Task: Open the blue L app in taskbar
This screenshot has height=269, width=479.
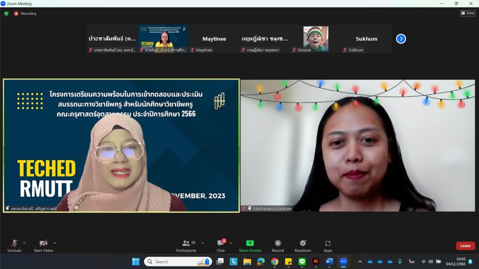Action: [x=233, y=262]
